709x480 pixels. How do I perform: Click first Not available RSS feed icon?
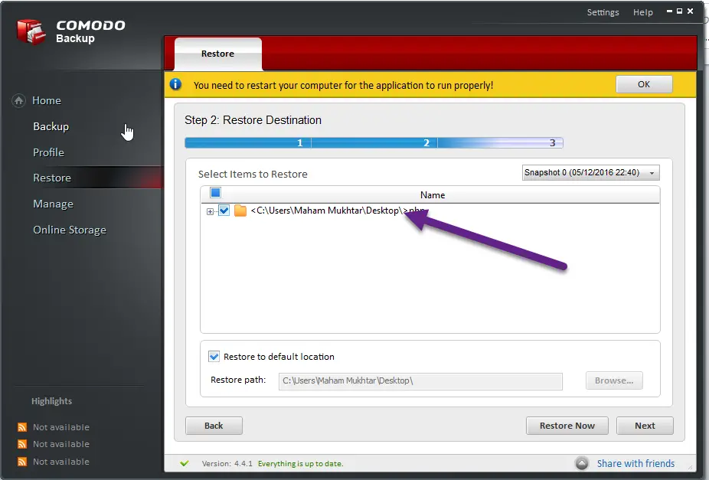pos(21,427)
